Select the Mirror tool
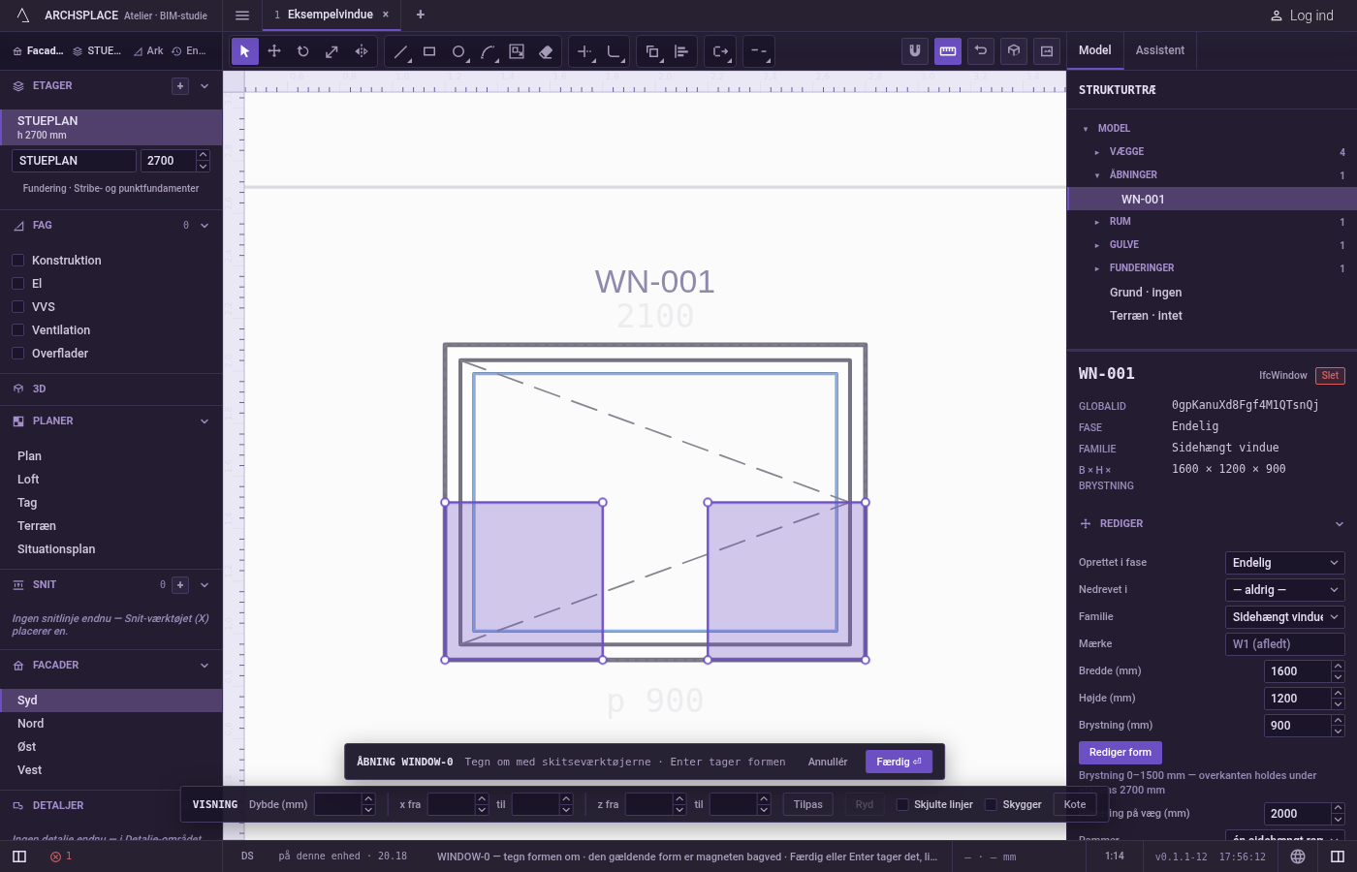The height and width of the screenshot is (872, 1357). tap(362, 51)
